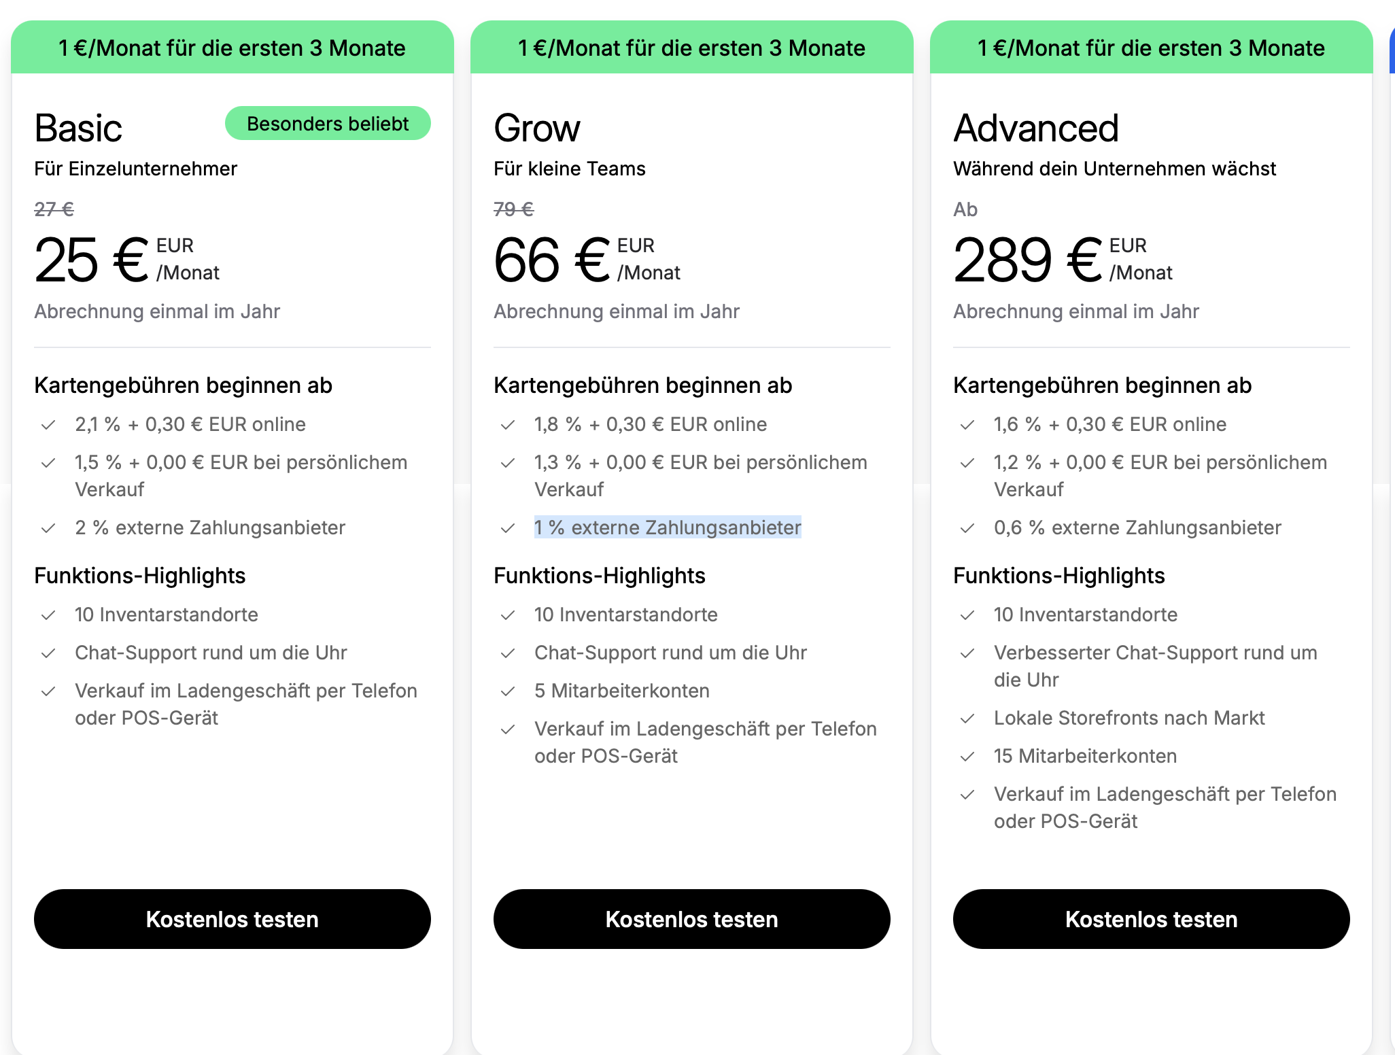Click checkmark next to 15 Mitarbeiterkonten
This screenshot has width=1395, height=1055.
point(967,757)
